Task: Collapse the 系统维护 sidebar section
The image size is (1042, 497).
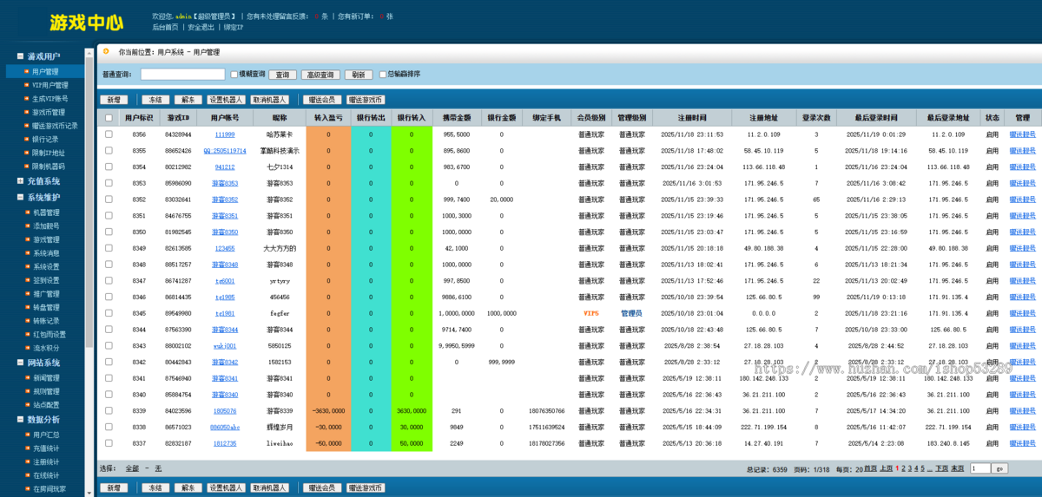Action: pyautogui.click(x=20, y=197)
